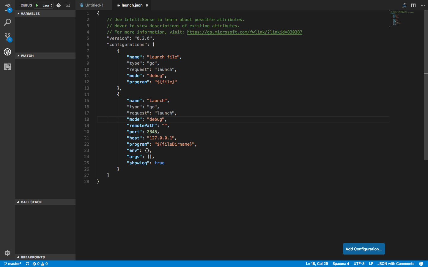The height and width of the screenshot is (267, 428).
Task: Open the Source Control view
Action: 7,36
